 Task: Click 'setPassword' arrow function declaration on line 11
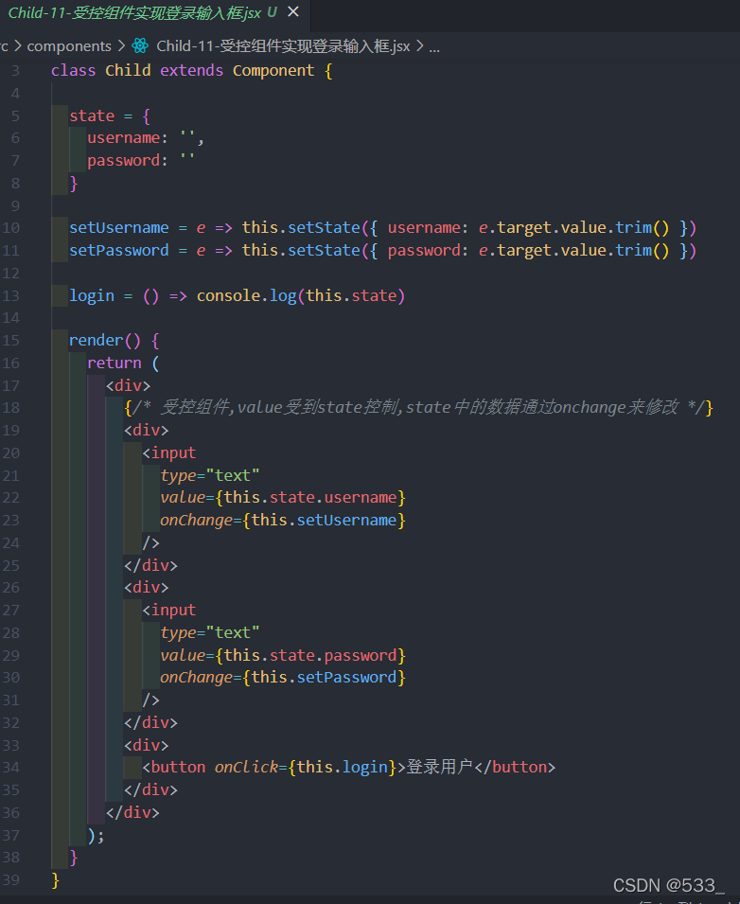point(118,250)
